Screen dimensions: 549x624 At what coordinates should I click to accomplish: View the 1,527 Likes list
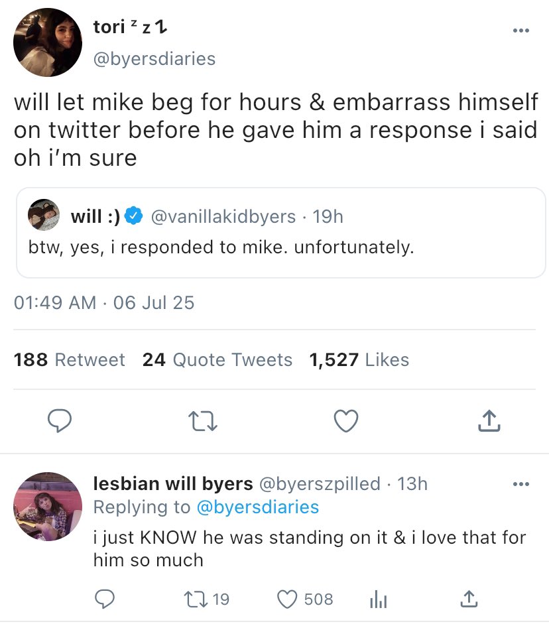(x=359, y=359)
